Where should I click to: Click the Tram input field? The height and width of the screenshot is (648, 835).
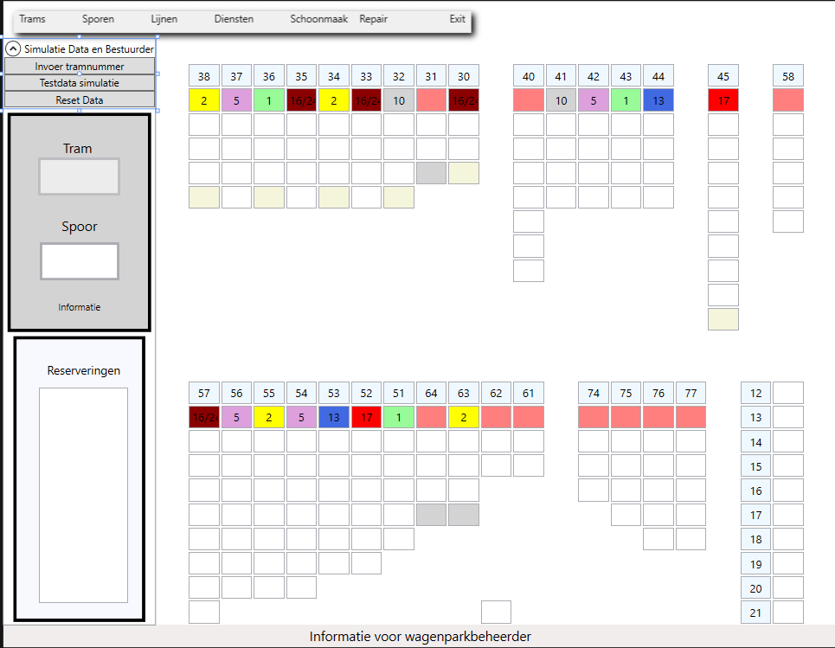[x=80, y=176]
